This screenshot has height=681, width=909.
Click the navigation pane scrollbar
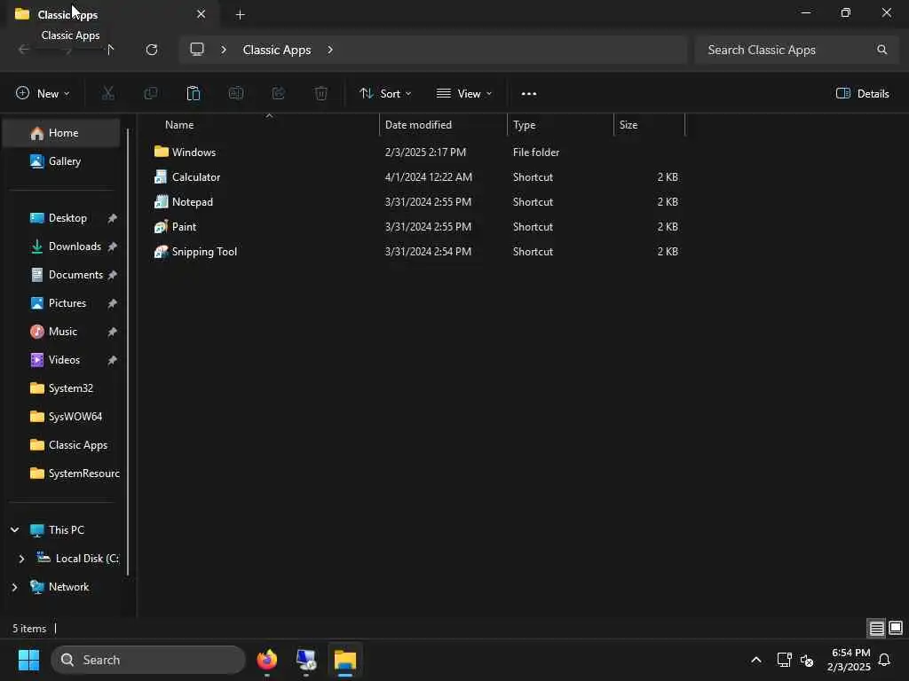128,352
